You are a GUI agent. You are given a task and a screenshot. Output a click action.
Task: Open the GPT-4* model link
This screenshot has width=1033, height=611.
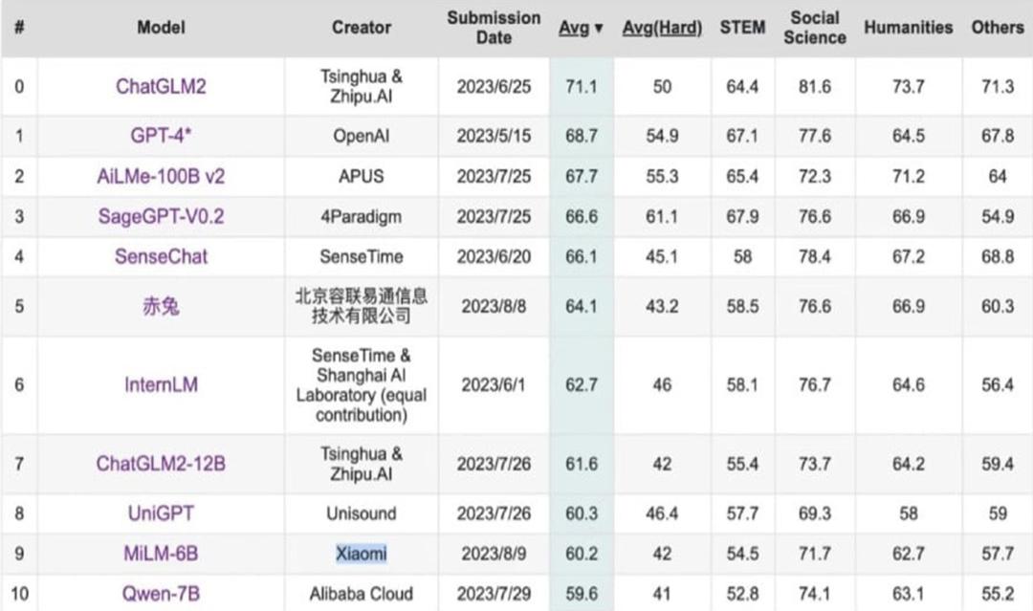coord(161,136)
